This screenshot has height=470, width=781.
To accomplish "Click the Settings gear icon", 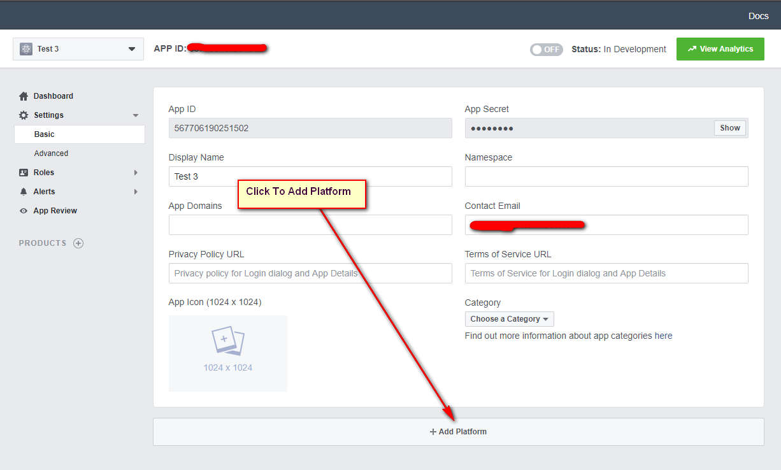I will coord(24,115).
